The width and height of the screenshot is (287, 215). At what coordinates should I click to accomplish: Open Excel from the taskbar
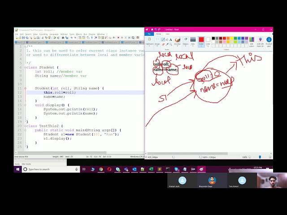151,169
